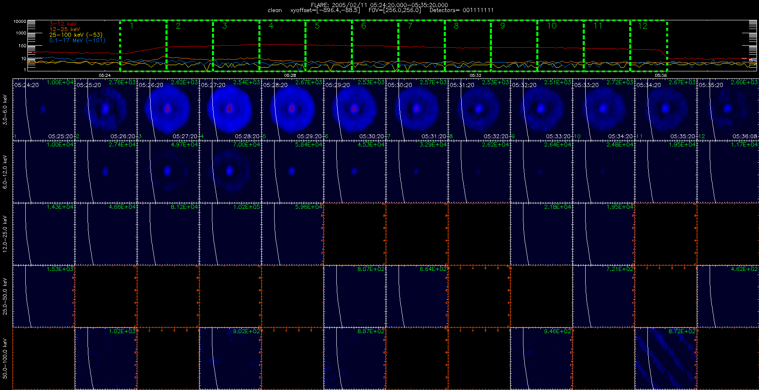Click the red "3-12 keV" legend entry
The width and height of the screenshot is (759, 390).
click(63, 24)
